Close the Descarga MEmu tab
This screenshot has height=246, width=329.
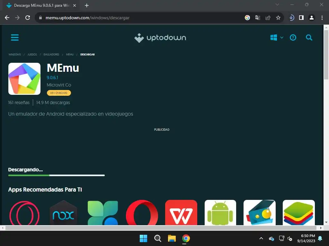(75, 5)
